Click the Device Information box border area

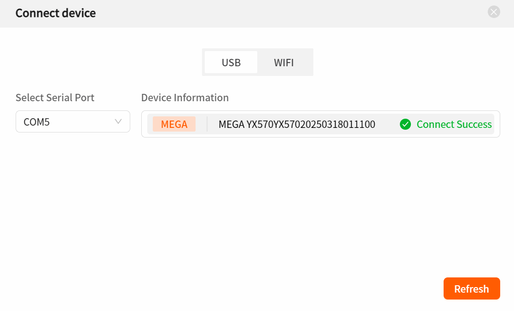321,124
